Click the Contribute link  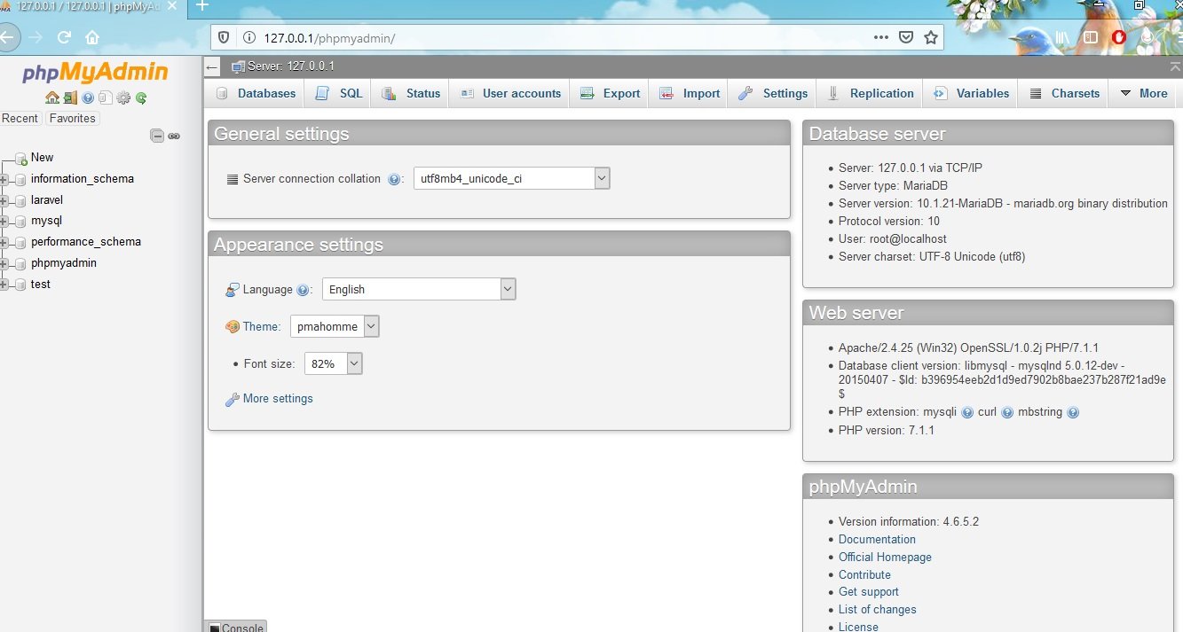864,575
